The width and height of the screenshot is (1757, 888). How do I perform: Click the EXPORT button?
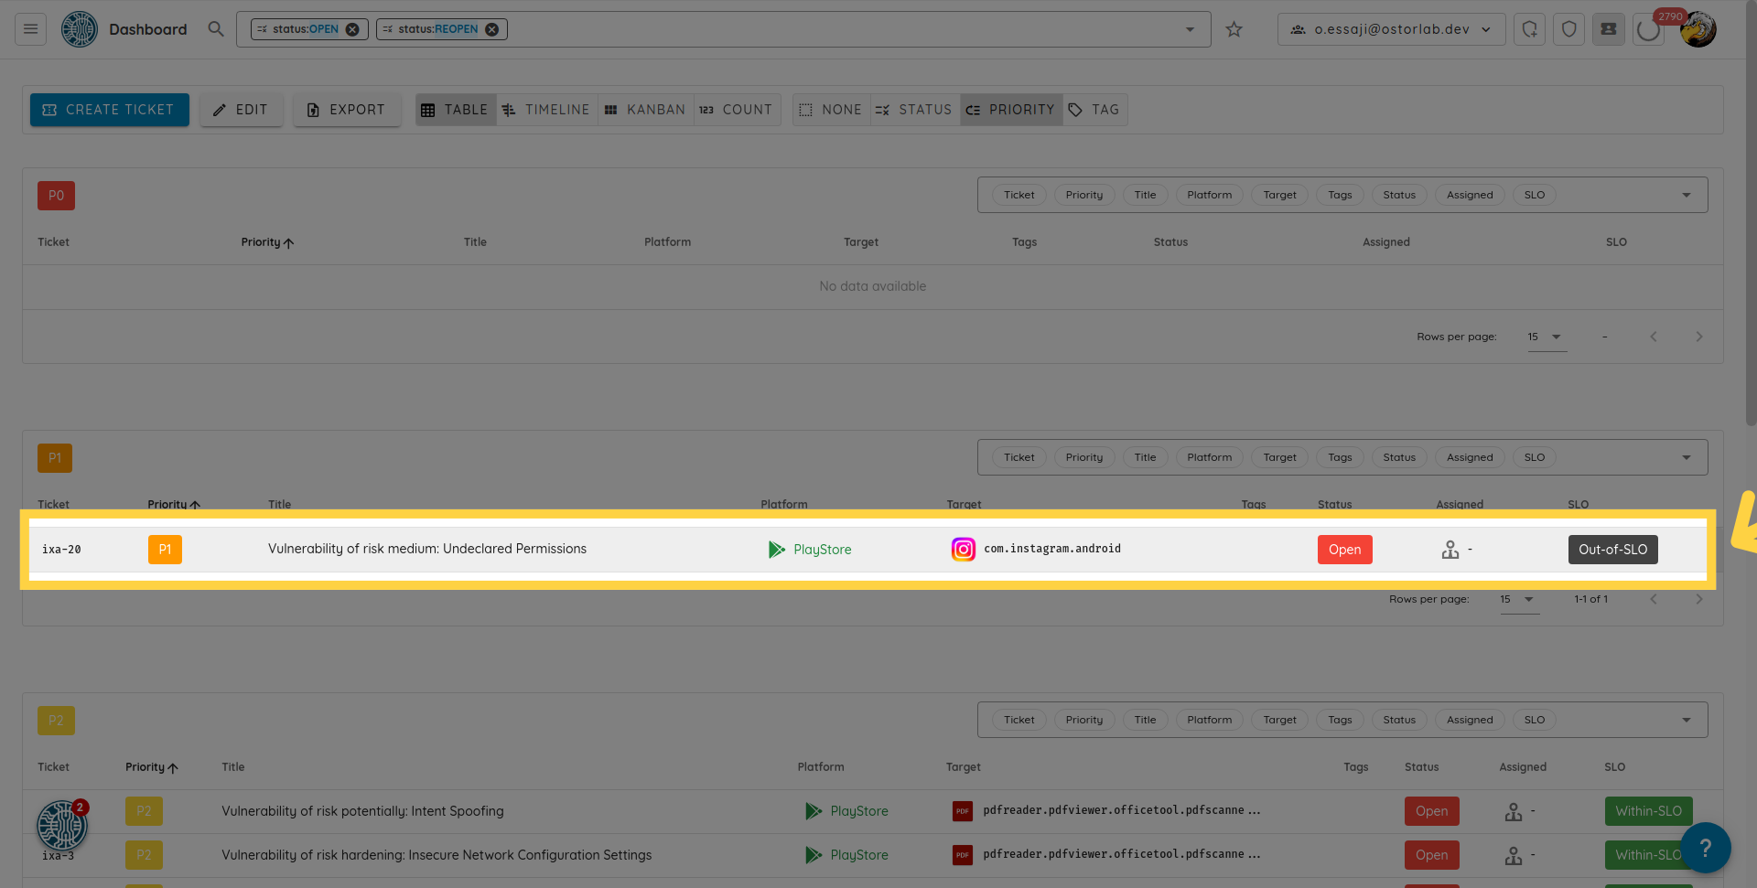tap(347, 110)
